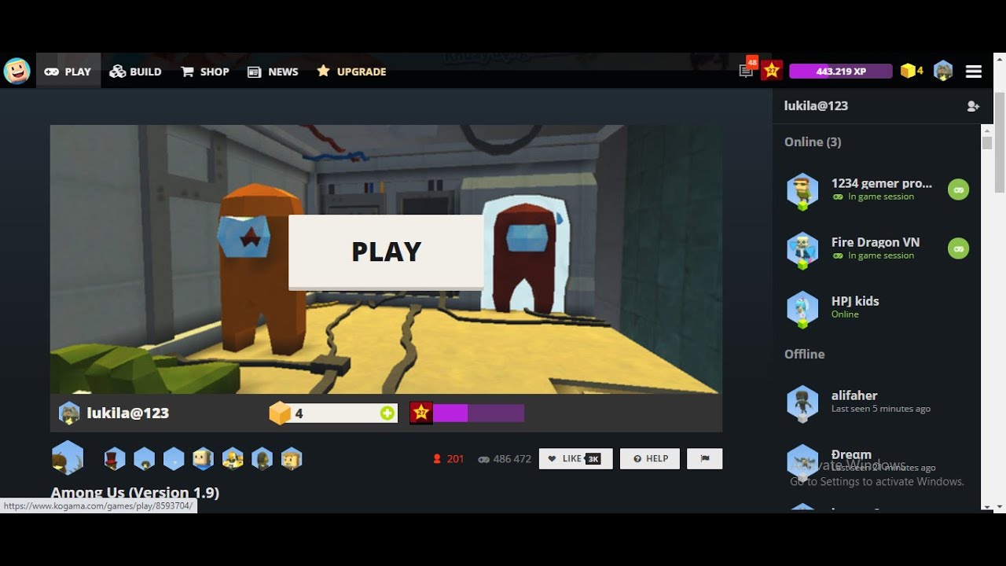Click the red players online icon
The image size is (1006, 566).
(x=437, y=459)
